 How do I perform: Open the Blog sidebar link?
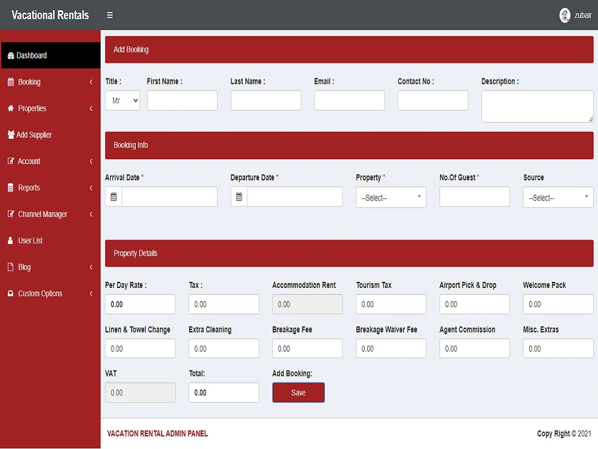[x=50, y=267]
